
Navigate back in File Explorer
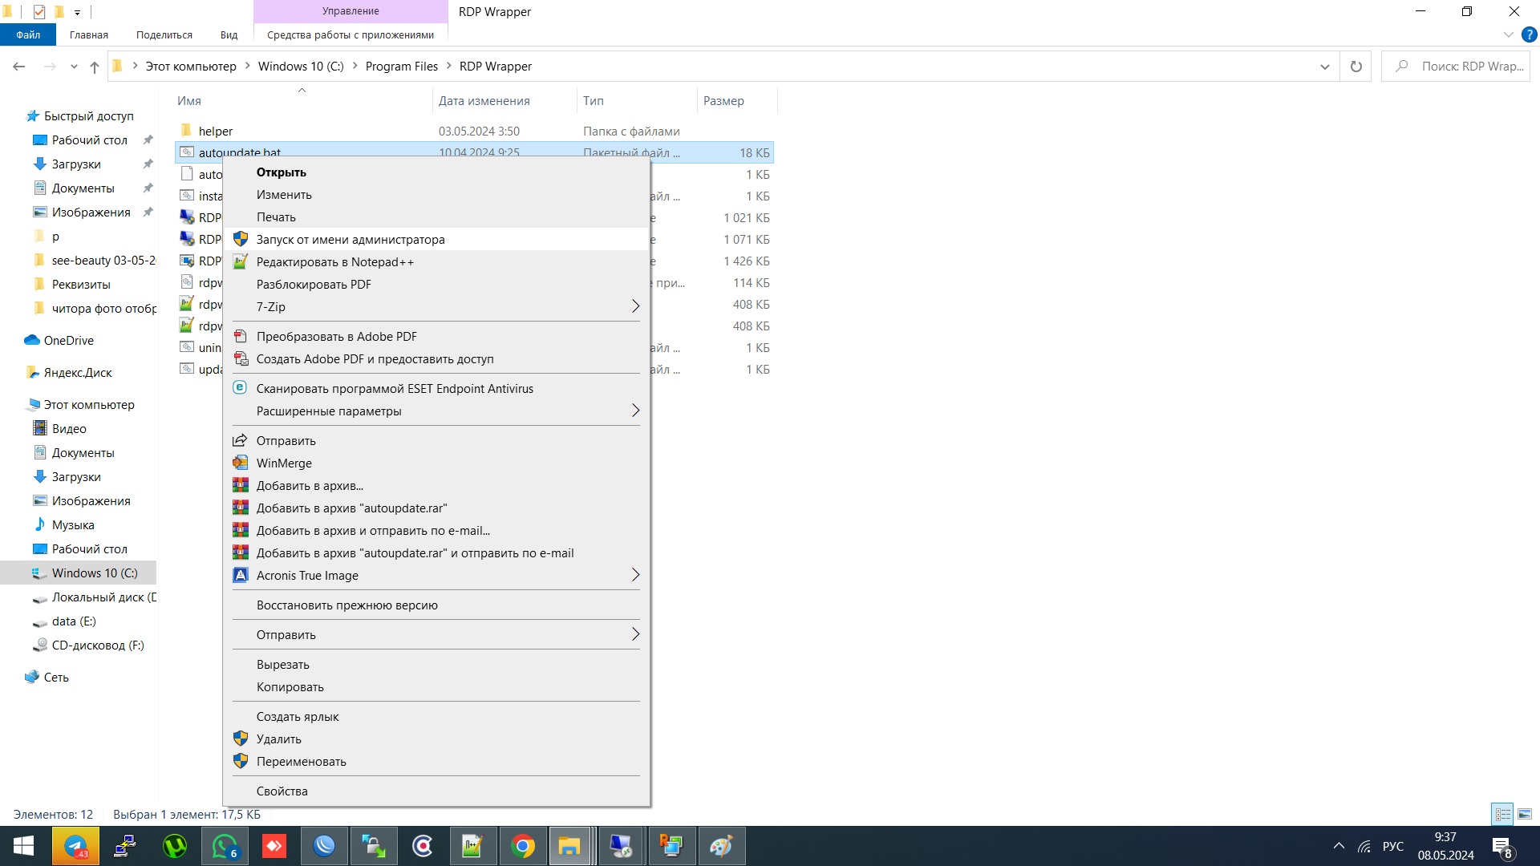pos(19,67)
